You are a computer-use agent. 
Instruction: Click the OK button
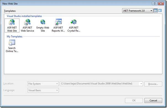(134, 101)
